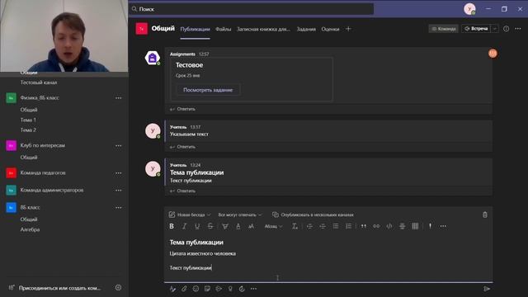
Task: Insert a numbered list
Action: [348, 226]
